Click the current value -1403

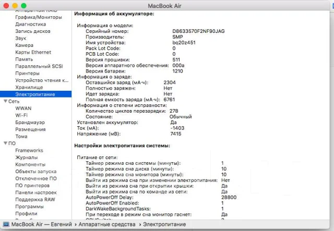(177, 128)
